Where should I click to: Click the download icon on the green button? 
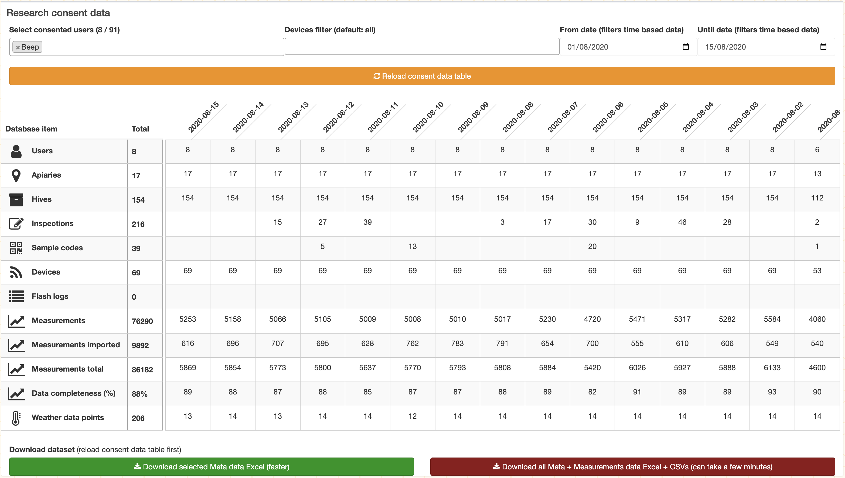point(138,466)
